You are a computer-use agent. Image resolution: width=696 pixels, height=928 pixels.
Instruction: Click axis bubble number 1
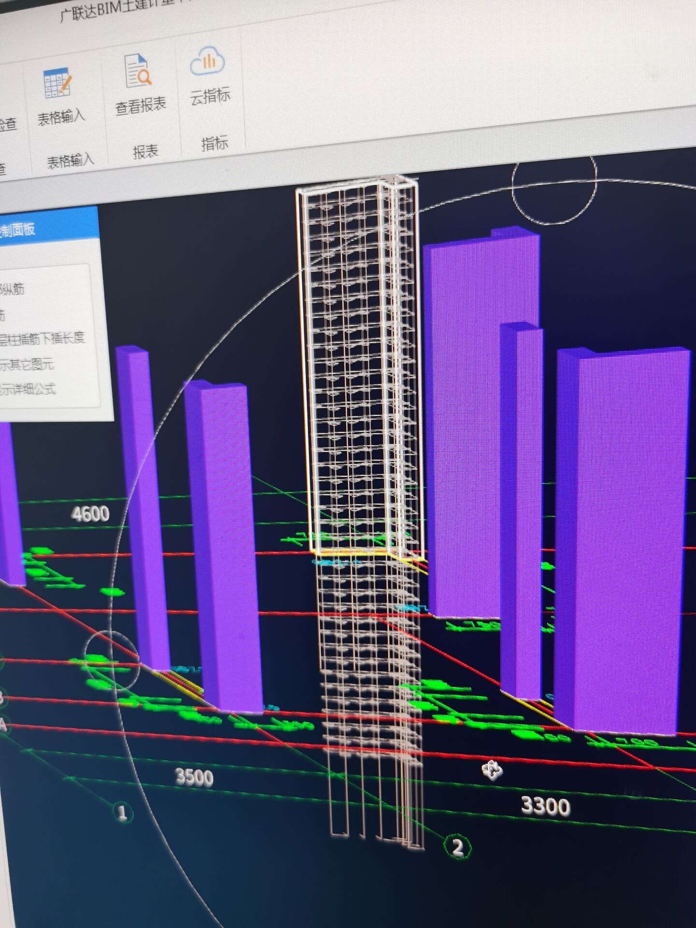[x=122, y=812]
